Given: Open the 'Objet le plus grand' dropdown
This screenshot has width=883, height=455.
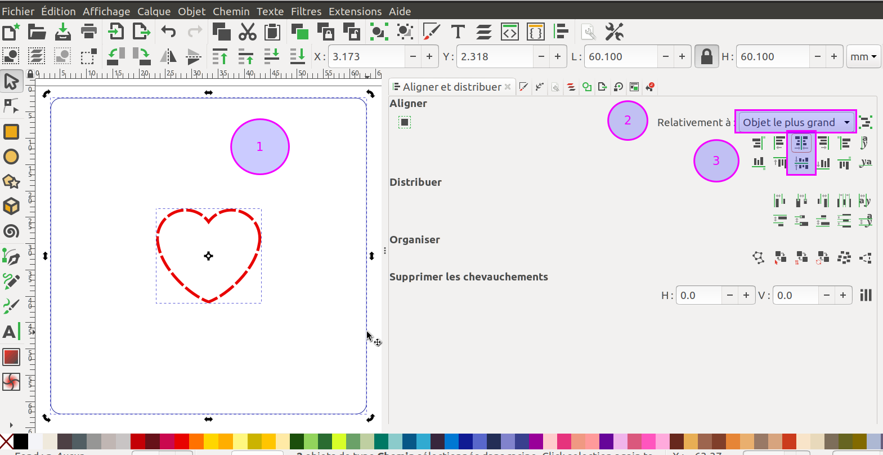Looking at the screenshot, I should coord(795,122).
